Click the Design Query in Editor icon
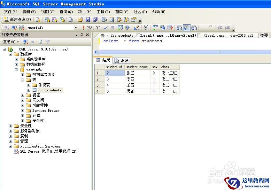Viewport: 271px width, 190px height. [136, 28]
